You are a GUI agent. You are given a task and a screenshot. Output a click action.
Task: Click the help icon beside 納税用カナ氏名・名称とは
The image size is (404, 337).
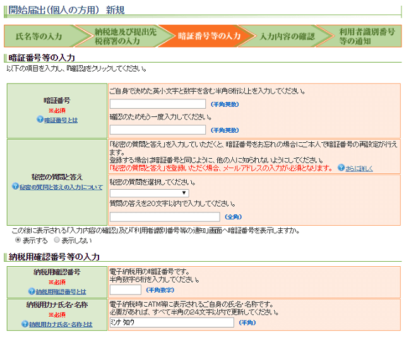coord(25,324)
